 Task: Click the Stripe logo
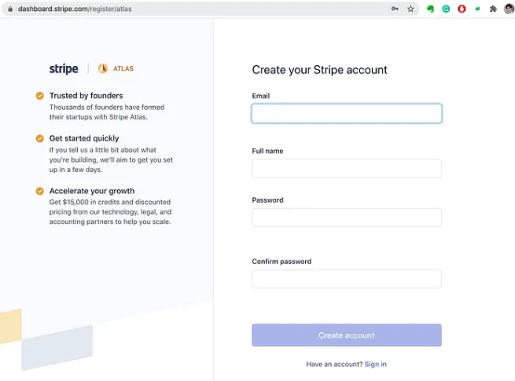pos(64,68)
